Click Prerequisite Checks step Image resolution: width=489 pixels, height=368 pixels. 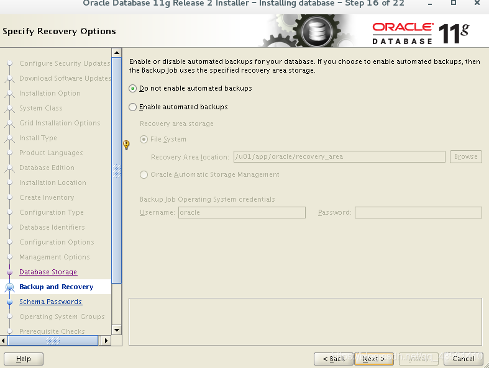[52, 331]
